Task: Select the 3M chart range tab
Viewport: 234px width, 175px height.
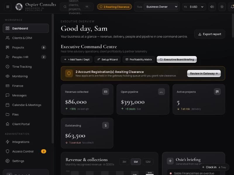Action: point(124,162)
